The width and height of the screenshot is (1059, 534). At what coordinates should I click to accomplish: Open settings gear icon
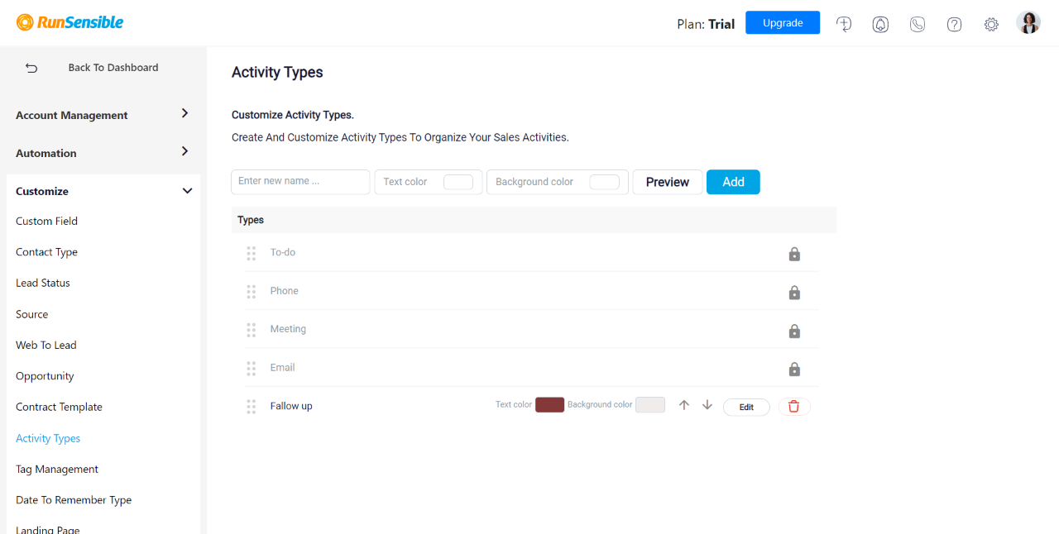click(991, 24)
